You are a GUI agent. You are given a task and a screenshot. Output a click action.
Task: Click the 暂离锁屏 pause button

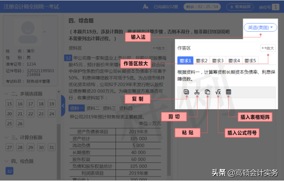tap(240, 7)
